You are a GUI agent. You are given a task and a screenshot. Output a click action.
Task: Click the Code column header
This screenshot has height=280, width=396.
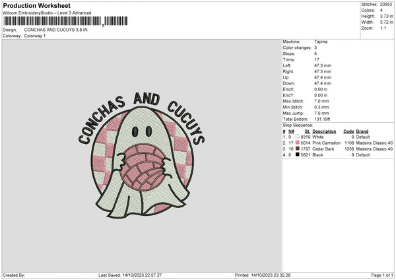348,131
